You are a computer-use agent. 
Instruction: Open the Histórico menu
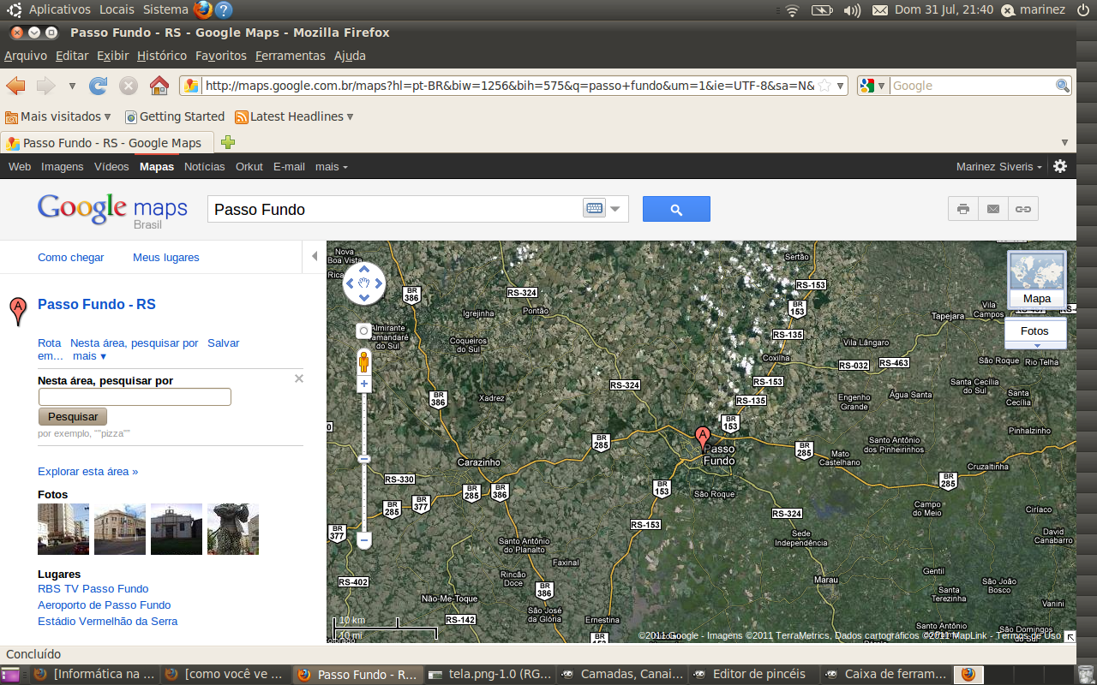point(162,56)
